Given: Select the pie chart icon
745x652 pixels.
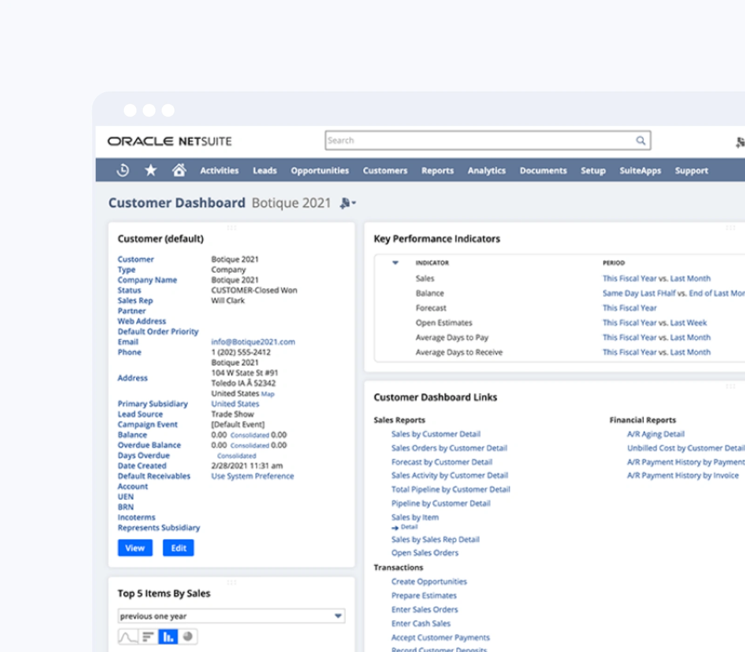Looking at the screenshot, I should coord(188,637).
